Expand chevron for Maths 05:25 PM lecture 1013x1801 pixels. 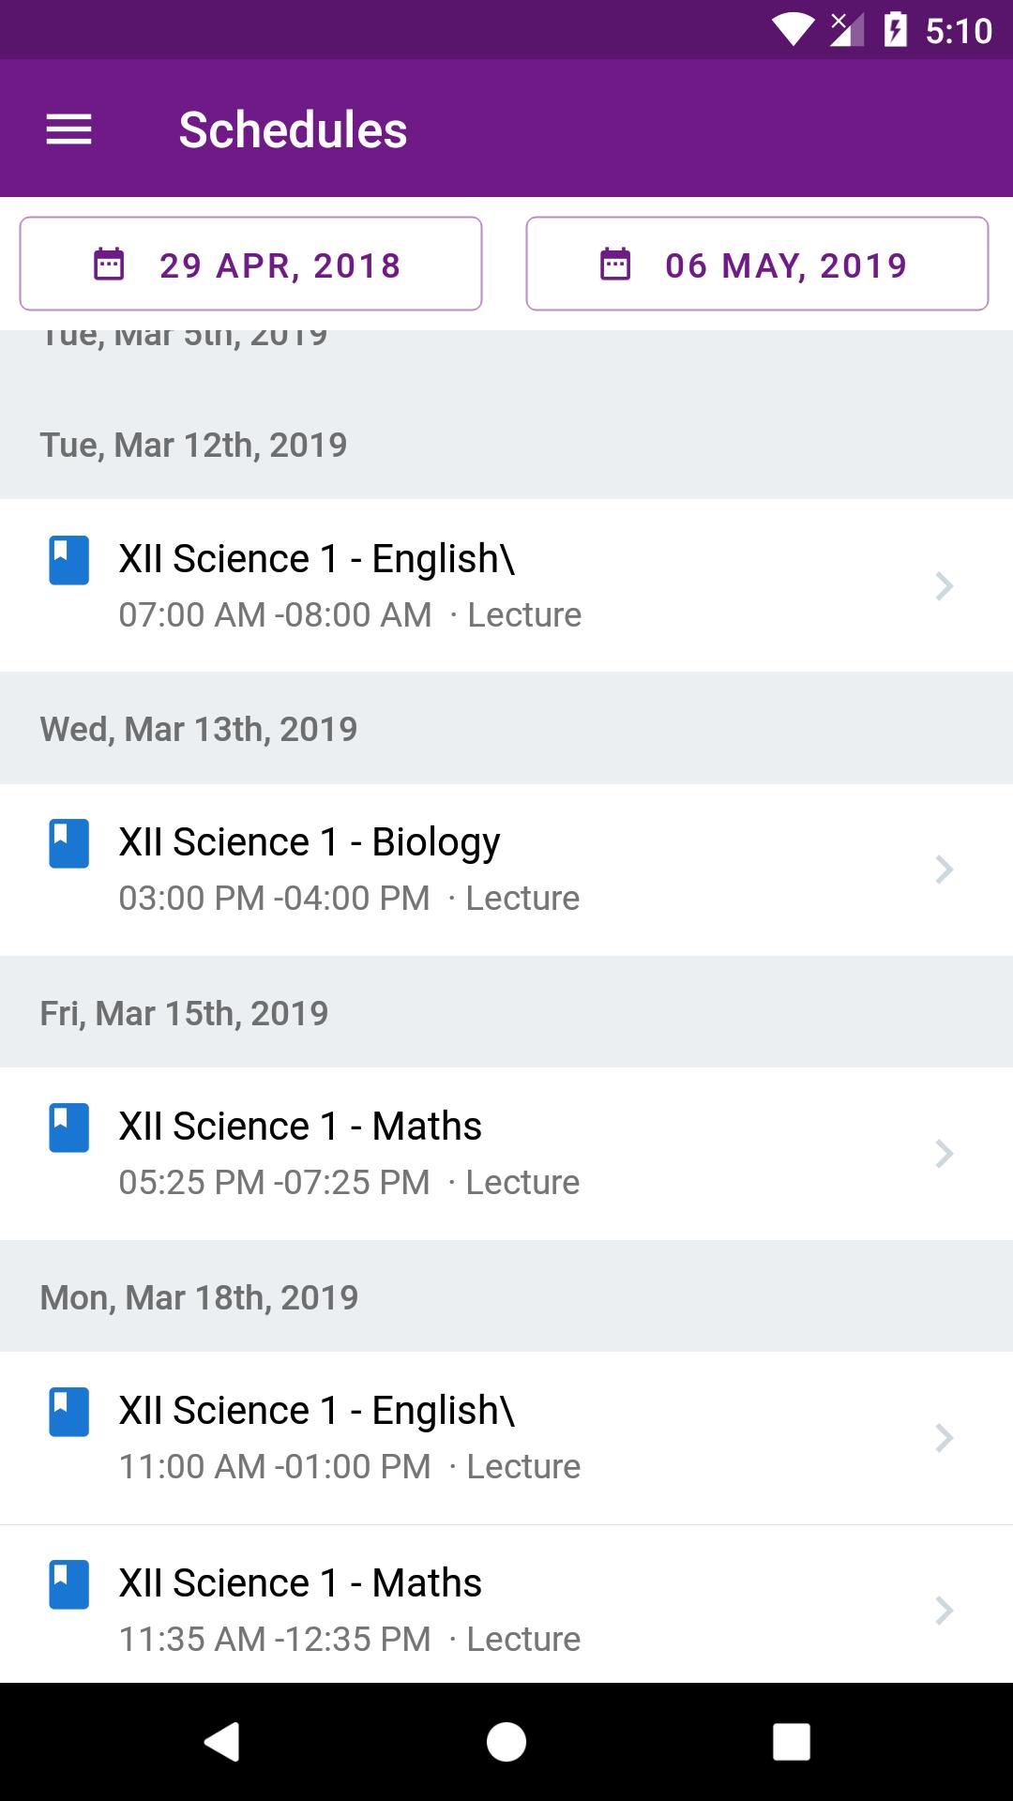click(x=945, y=1154)
